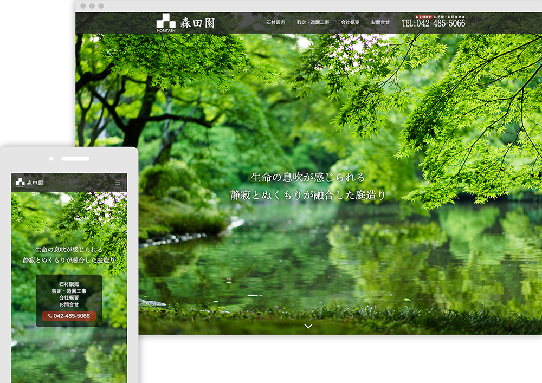Click the second gray browser window dot
The height and width of the screenshot is (383, 542).
click(x=92, y=6)
